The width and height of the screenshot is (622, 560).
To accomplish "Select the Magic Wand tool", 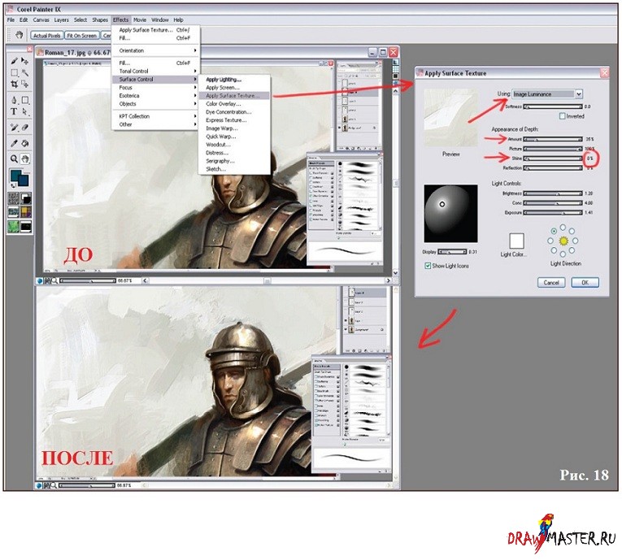I will (x=25, y=72).
